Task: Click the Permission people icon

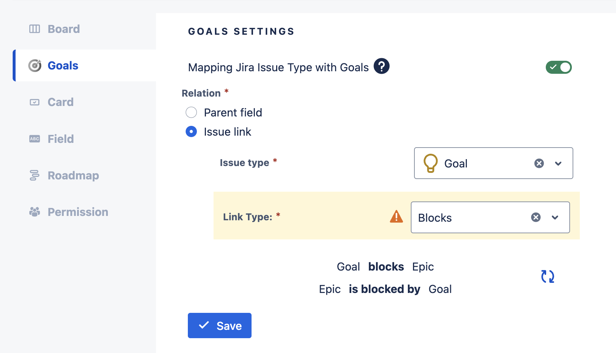Action: [35, 212]
